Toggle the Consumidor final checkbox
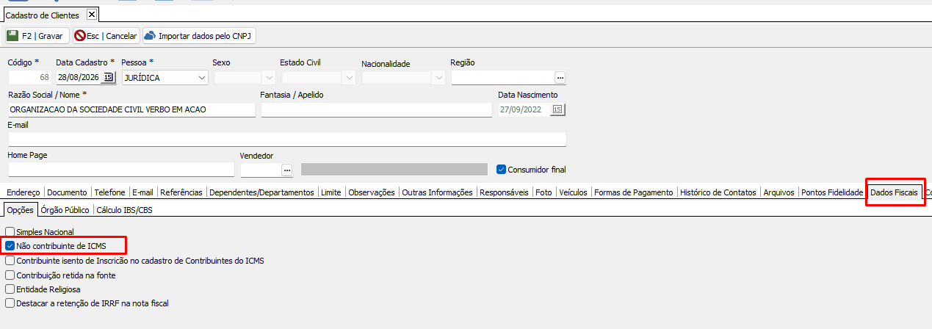 tap(501, 169)
